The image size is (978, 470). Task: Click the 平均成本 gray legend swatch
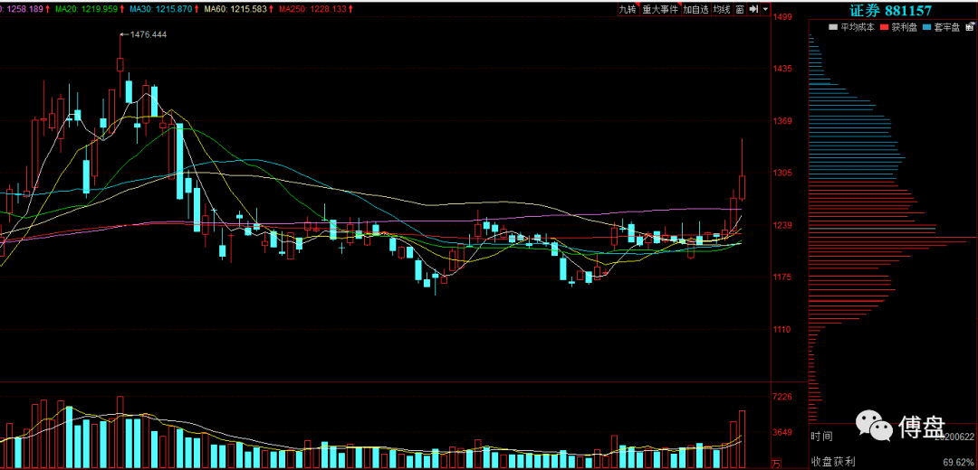[832, 27]
